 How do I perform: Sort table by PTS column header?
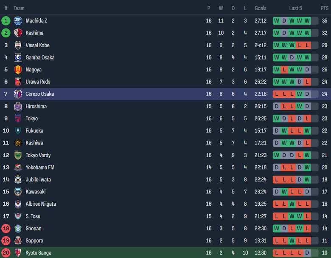click(324, 8)
